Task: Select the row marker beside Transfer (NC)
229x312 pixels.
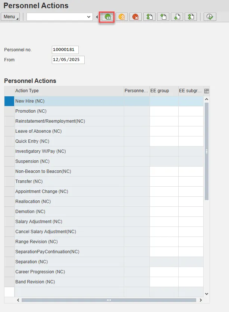Action: click(9, 181)
